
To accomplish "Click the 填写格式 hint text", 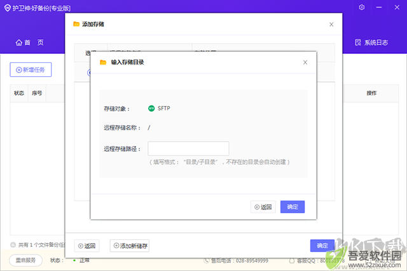I will point(219,162).
